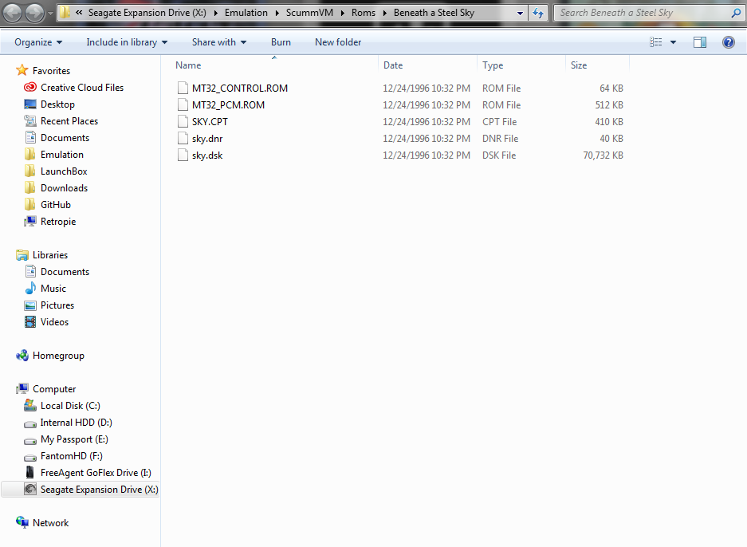Select the MT32_CONTROL.ROM file icon
This screenshot has height=547, width=747.
click(x=183, y=88)
